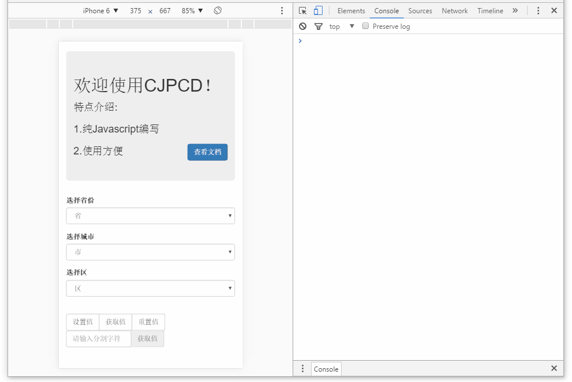Click the 选择城市 label
This screenshot has height=382, width=572.
pos(80,236)
